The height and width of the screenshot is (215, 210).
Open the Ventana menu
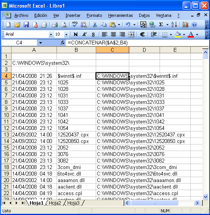(x=163, y=15)
